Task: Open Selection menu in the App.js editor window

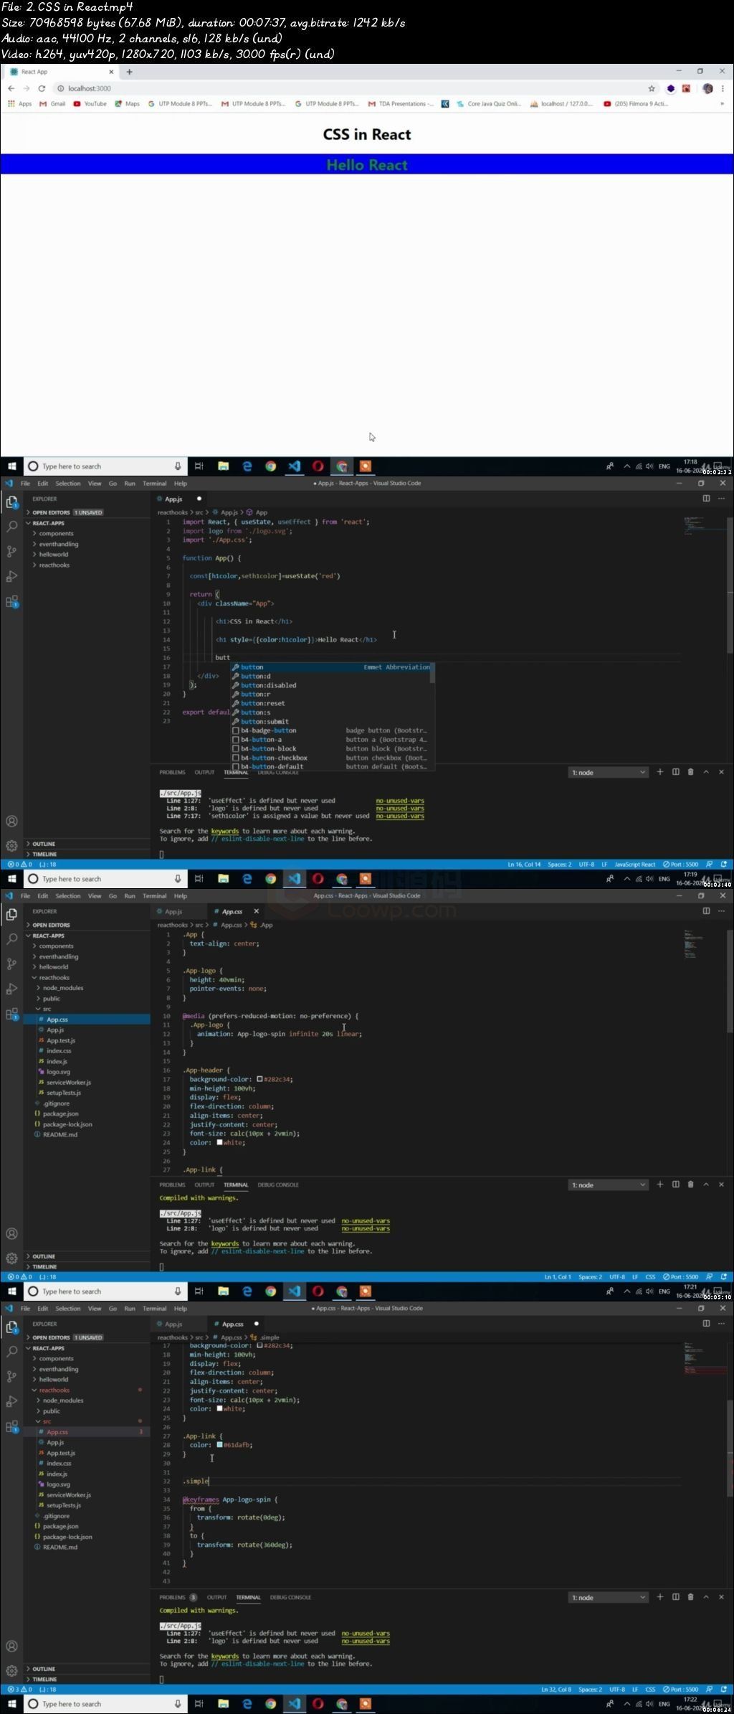Action: (x=68, y=484)
